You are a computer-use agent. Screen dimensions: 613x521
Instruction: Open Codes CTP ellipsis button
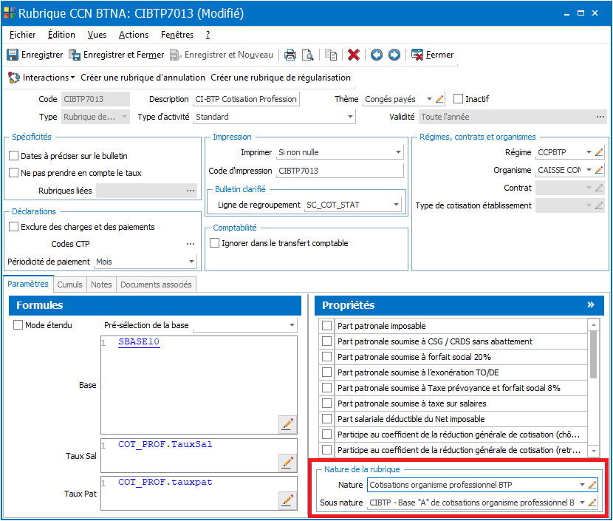[191, 244]
